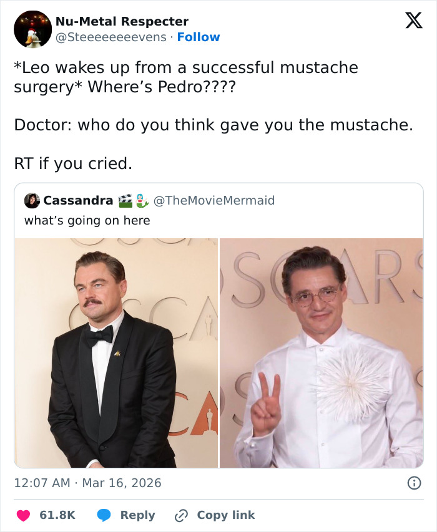Click the Reply button
The height and width of the screenshot is (532, 437).
point(138,515)
